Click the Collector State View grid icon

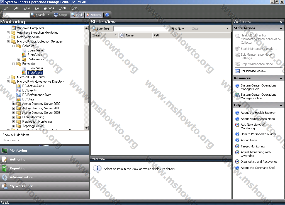tap(24, 55)
